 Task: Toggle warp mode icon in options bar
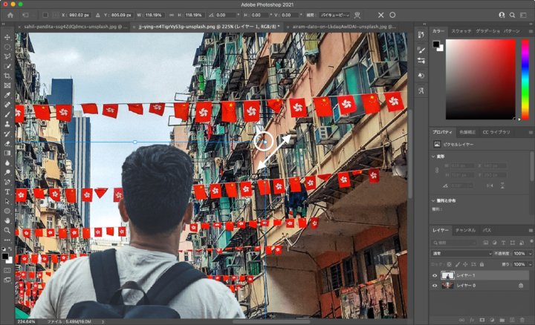pyautogui.click(x=357, y=15)
